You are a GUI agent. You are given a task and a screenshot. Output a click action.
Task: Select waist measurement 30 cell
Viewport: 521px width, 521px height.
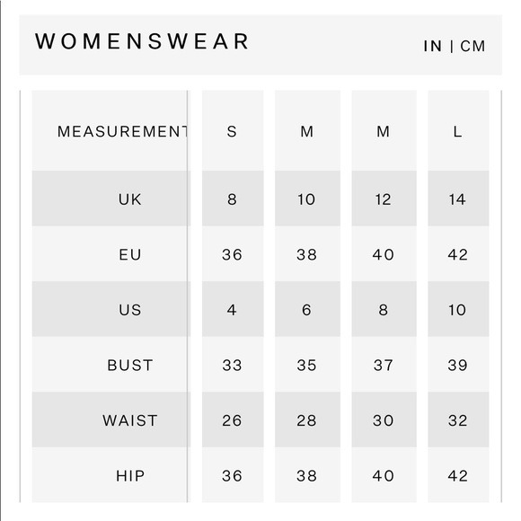[384, 419]
